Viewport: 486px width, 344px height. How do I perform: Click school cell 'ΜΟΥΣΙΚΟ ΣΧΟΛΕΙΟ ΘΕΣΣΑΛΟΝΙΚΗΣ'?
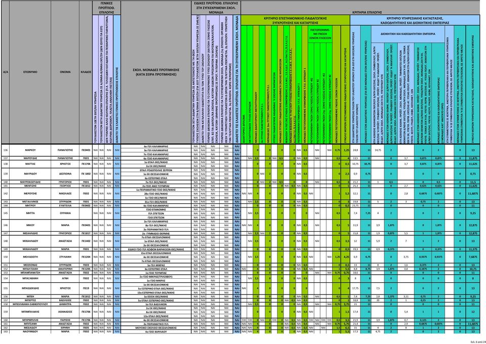click(155, 328)
